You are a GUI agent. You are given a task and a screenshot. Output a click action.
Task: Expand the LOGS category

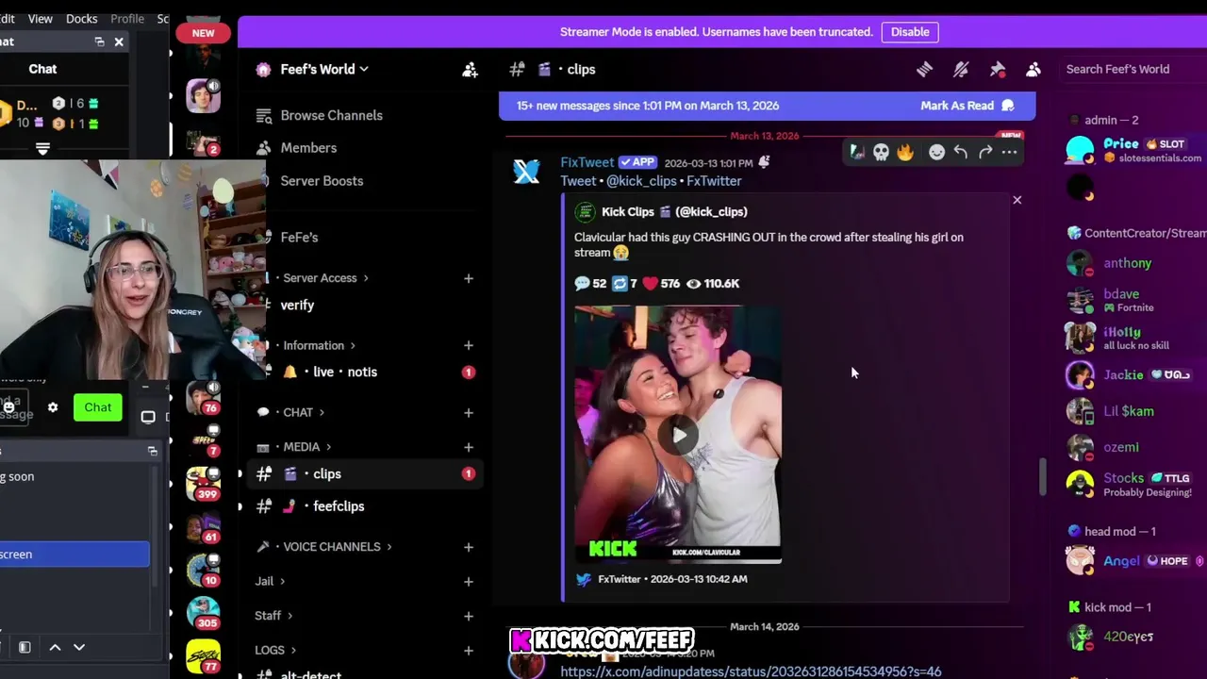pos(275,650)
